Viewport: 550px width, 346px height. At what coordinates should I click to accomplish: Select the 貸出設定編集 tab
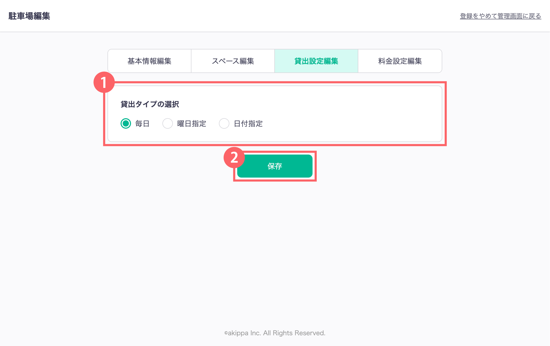(316, 61)
